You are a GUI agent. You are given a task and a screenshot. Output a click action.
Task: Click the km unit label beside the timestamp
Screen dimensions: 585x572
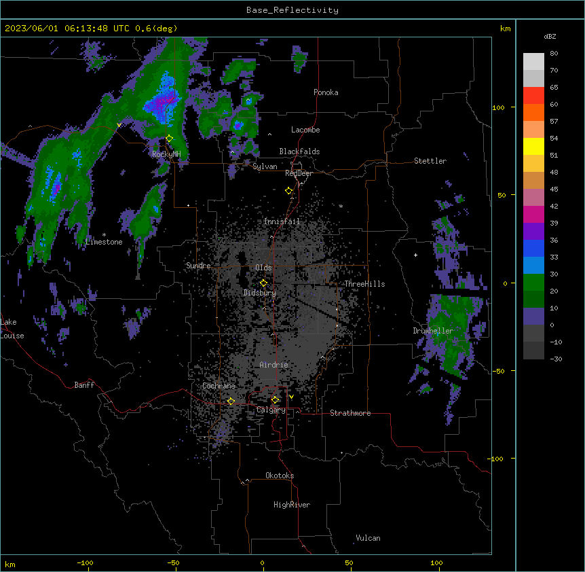(505, 29)
